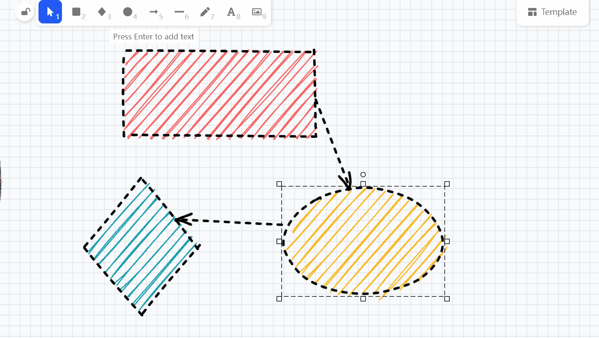The height and width of the screenshot is (338, 599).
Task: Click the yellow hatched ellipse
Action: pos(364,240)
